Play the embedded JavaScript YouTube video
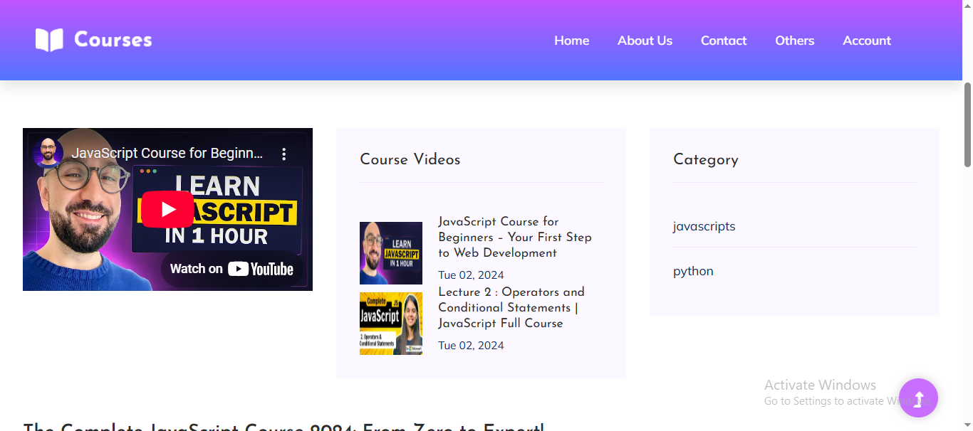973x431 pixels. 167,209
